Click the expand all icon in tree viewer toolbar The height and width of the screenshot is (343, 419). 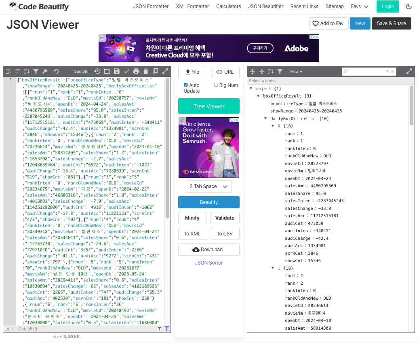pos(253,72)
